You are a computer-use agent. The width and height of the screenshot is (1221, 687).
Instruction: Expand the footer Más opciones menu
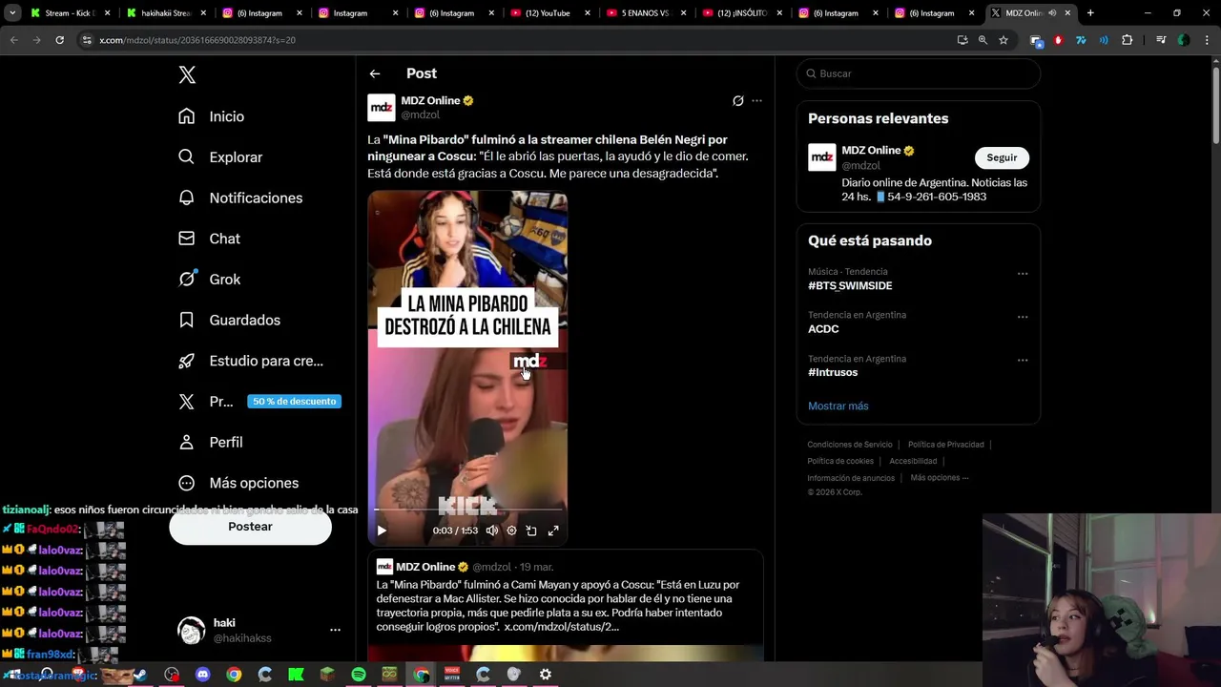[940, 478]
